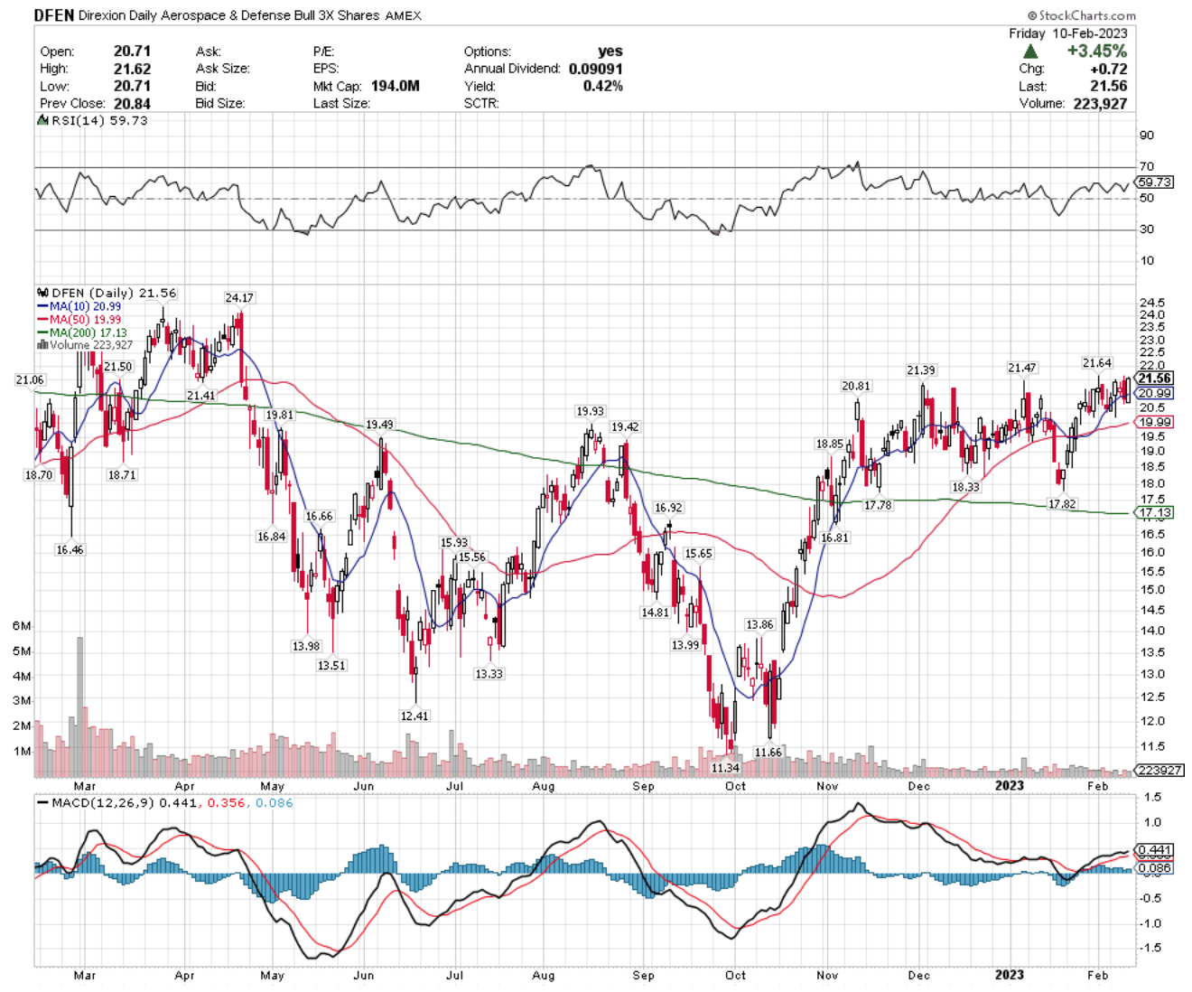The height and width of the screenshot is (992, 1192).
Task: Click the 21.47 high price label
Action: (x=1022, y=368)
